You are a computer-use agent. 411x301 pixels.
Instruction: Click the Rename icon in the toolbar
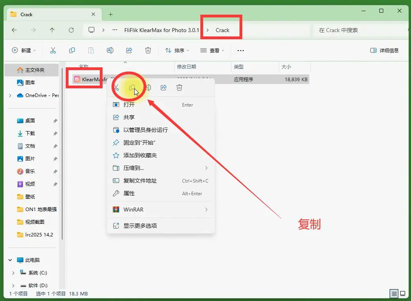coord(110,50)
